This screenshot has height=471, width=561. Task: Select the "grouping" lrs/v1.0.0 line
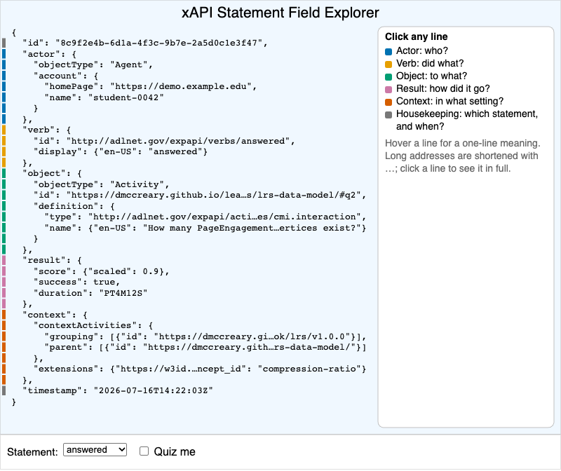tap(205, 337)
